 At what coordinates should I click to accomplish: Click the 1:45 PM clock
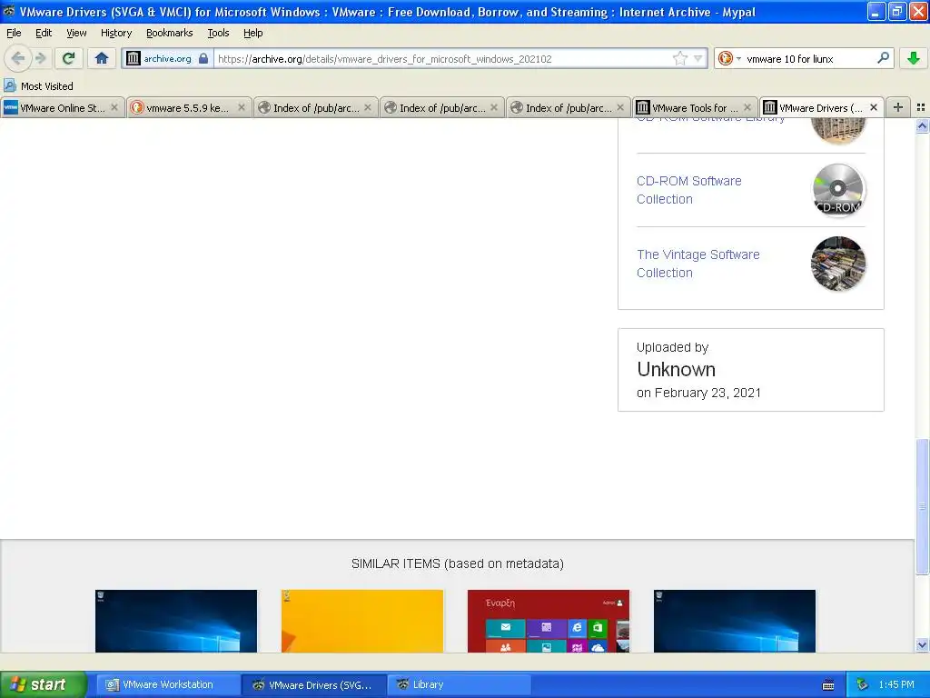pos(896,684)
